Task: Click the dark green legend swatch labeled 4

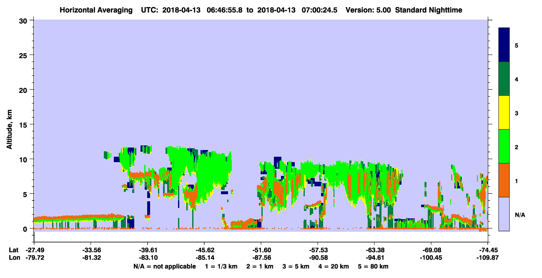Action: [x=504, y=79]
